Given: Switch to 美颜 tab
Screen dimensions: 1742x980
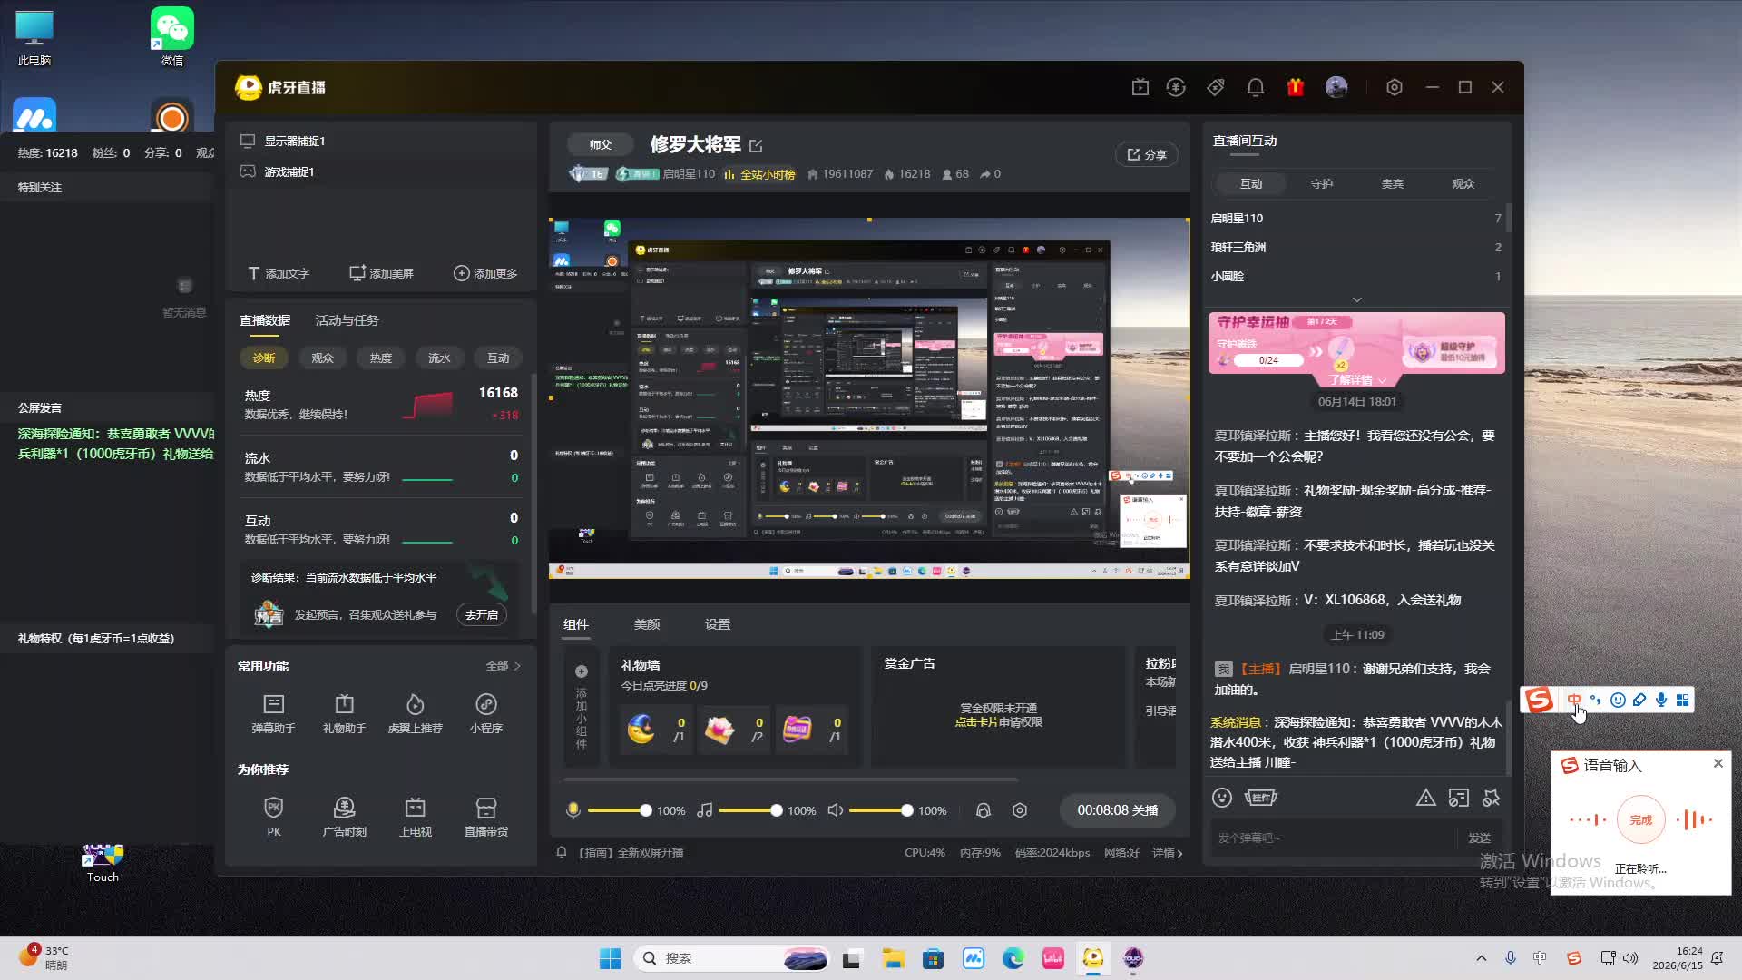Looking at the screenshot, I should 647,624.
